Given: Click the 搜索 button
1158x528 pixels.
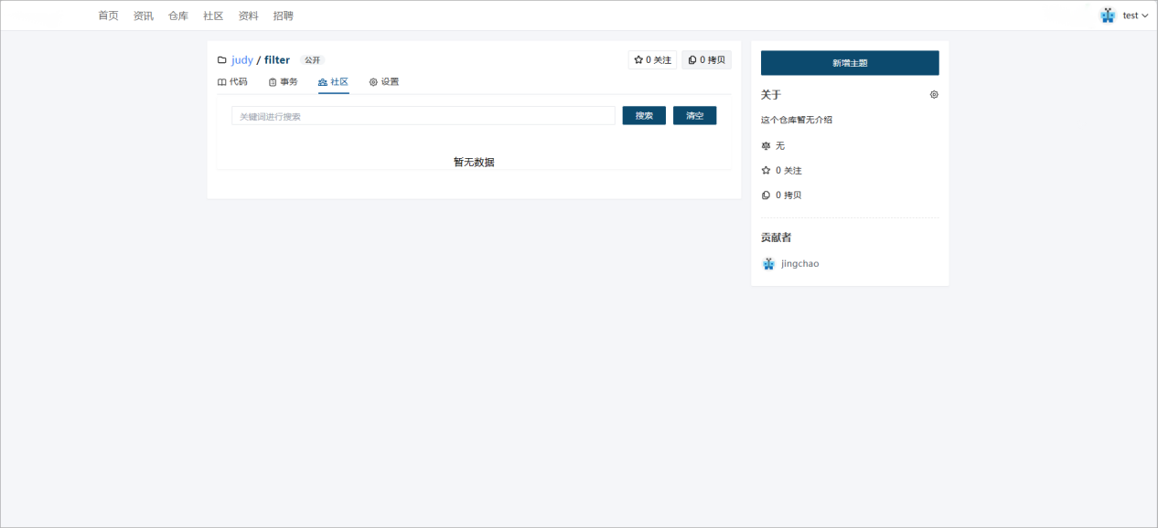Looking at the screenshot, I should tap(644, 116).
